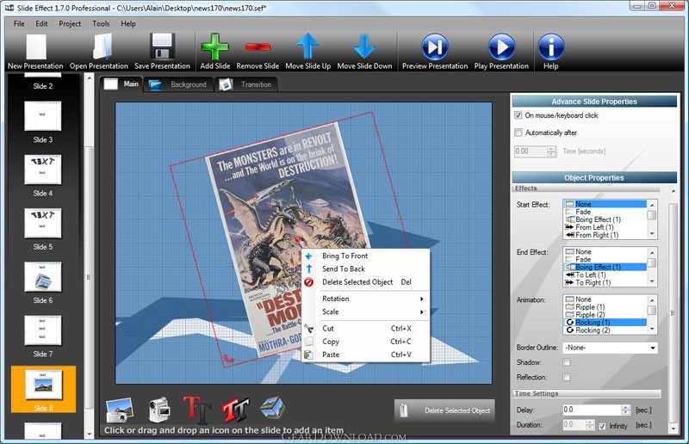Choose Cut from the context menu

(x=328, y=328)
